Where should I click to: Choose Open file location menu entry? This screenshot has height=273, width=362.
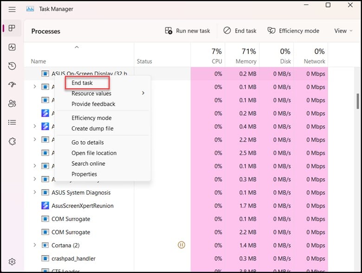pos(94,153)
